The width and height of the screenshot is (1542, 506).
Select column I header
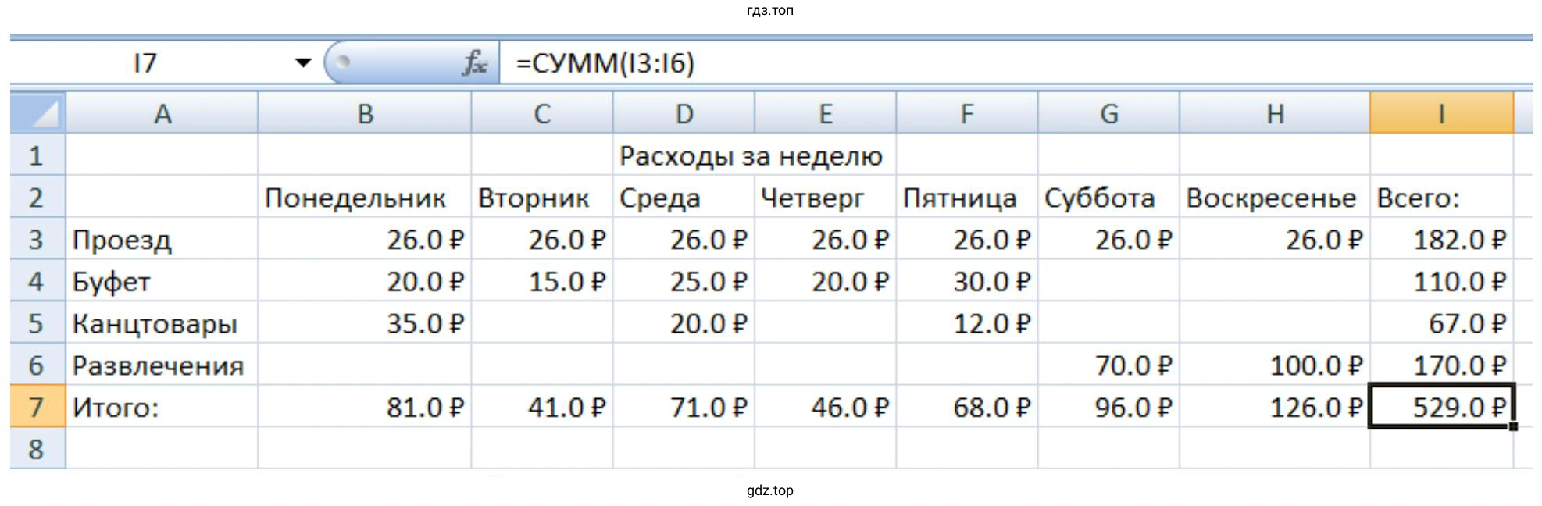[x=1440, y=114]
